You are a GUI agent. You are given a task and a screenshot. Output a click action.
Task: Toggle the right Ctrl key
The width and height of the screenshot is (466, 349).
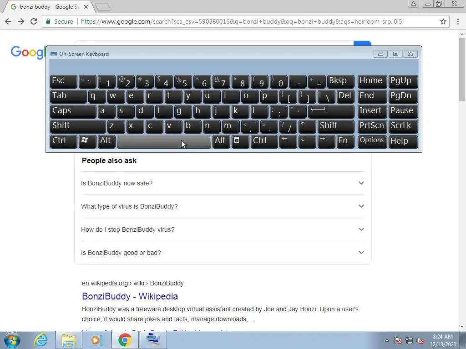click(x=264, y=141)
